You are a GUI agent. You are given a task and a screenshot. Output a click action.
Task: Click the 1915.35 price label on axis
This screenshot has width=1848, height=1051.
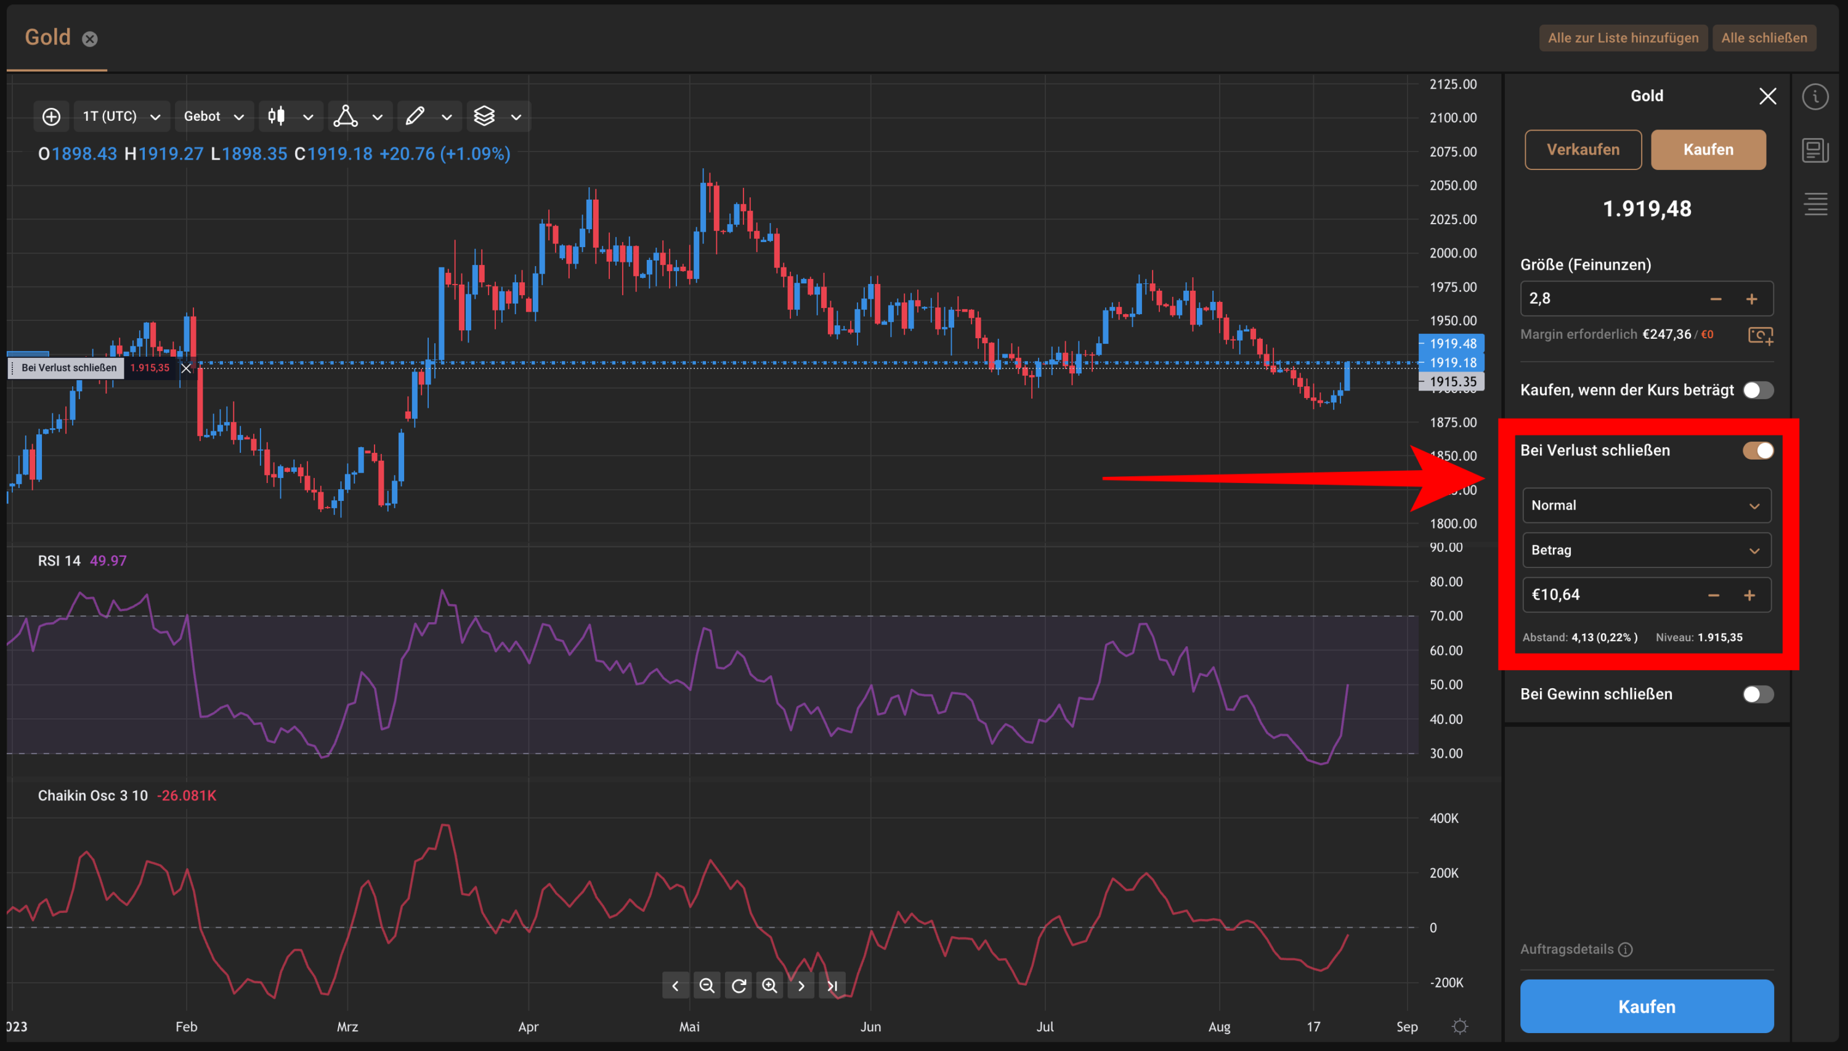pyautogui.click(x=1453, y=382)
